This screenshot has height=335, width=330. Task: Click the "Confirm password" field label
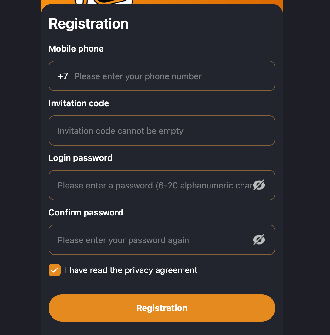tap(86, 212)
